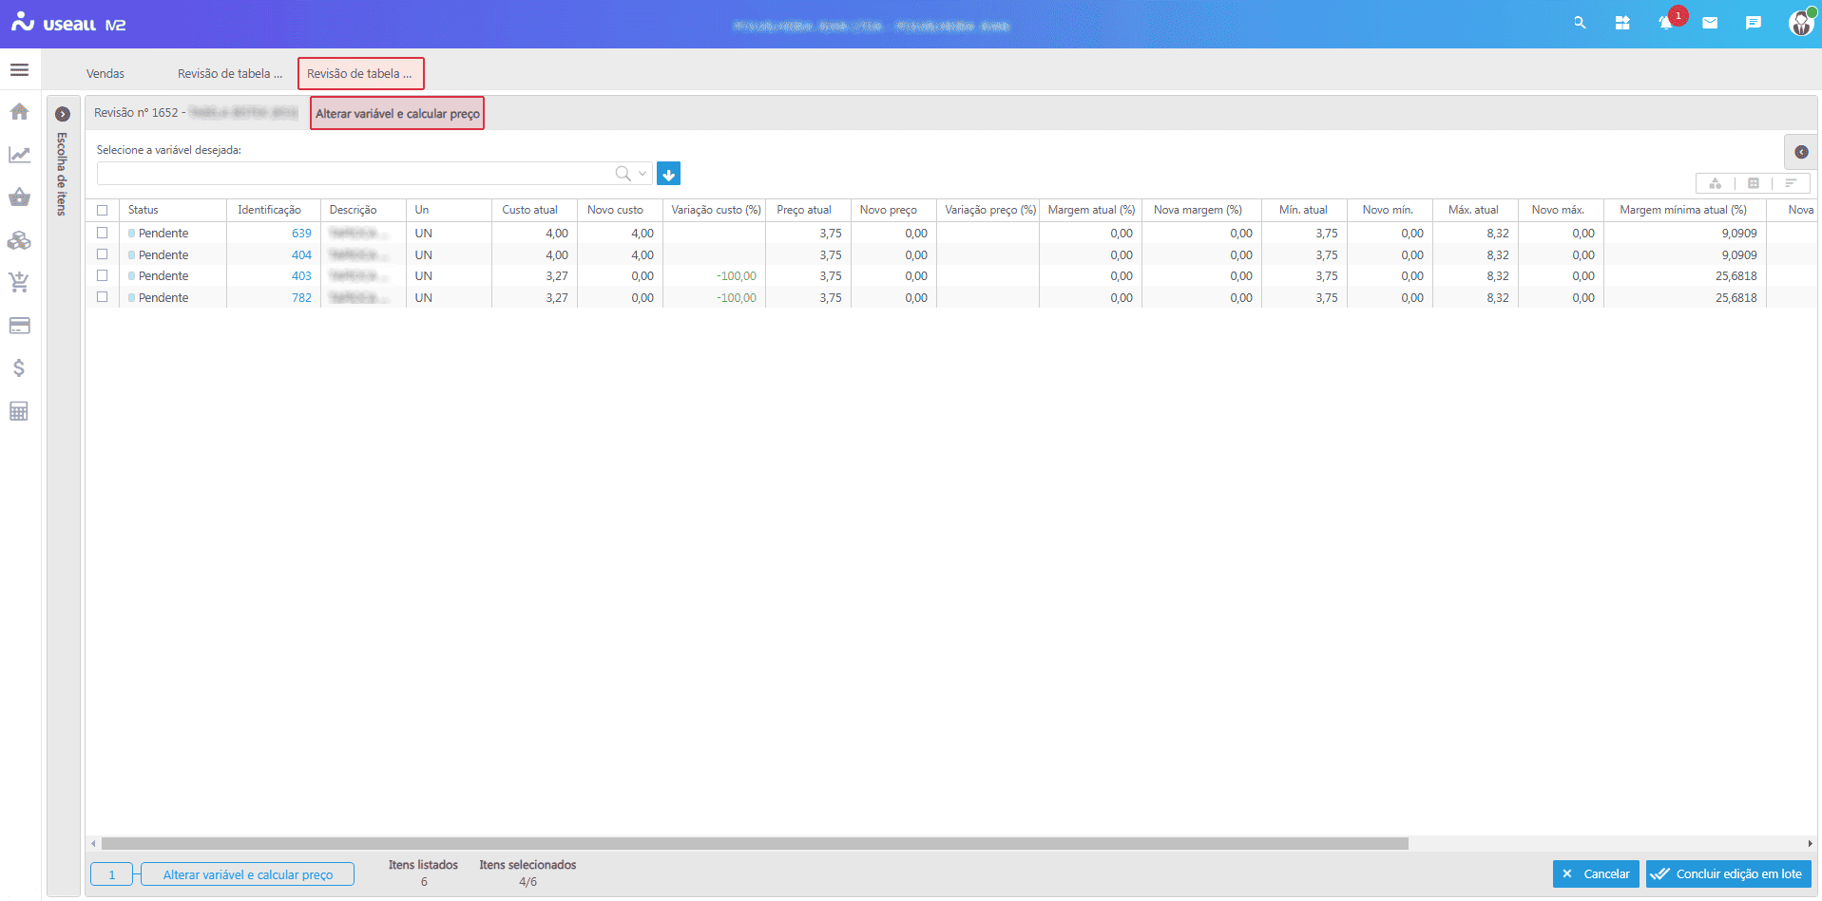1822x901 pixels.
Task: Click the Cancelar button
Action: (x=1596, y=873)
